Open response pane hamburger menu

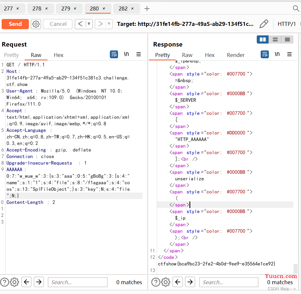290,54
